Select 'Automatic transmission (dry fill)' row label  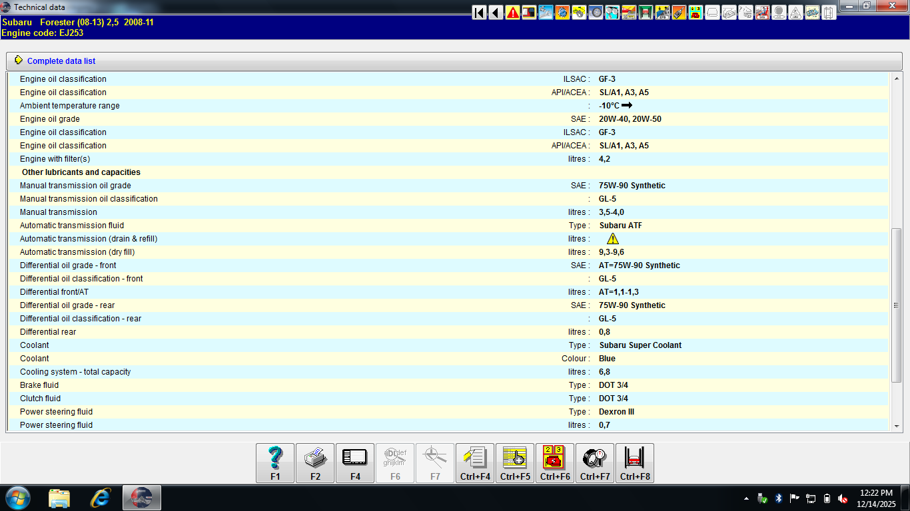77,252
